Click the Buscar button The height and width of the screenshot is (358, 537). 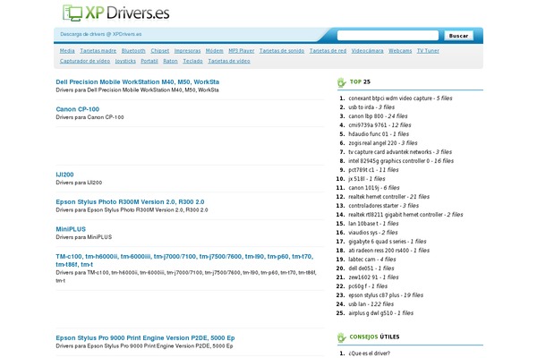coord(458,36)
